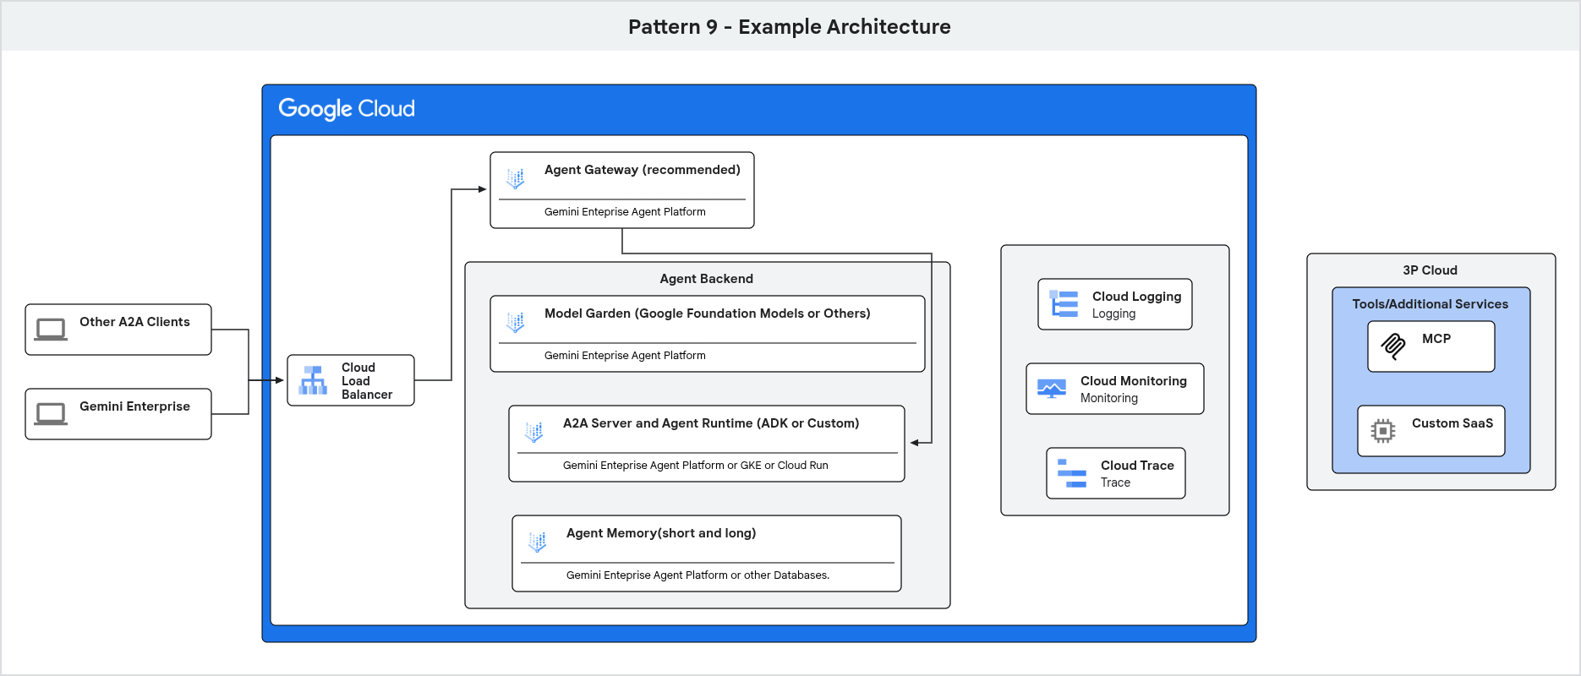
Task: Select the Cloud Monitoring icon
Action: point(1052,389)
